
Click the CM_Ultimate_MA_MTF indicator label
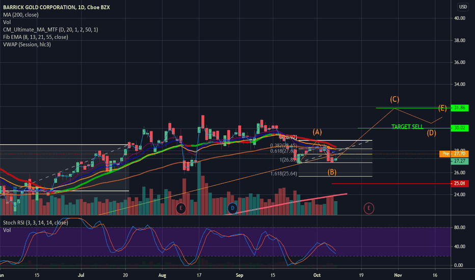coord(50,30)
